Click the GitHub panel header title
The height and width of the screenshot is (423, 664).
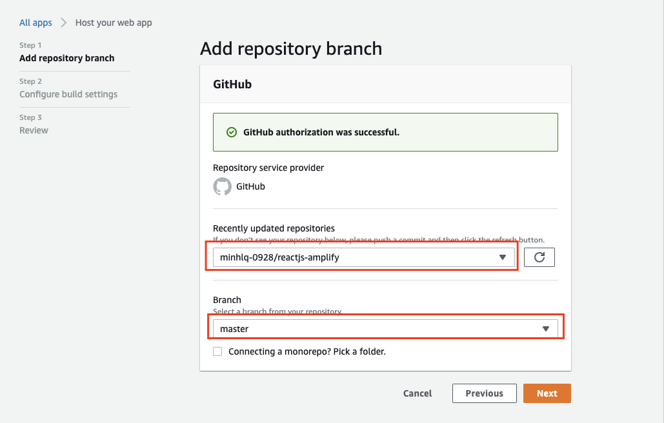(x=232, y=84)
